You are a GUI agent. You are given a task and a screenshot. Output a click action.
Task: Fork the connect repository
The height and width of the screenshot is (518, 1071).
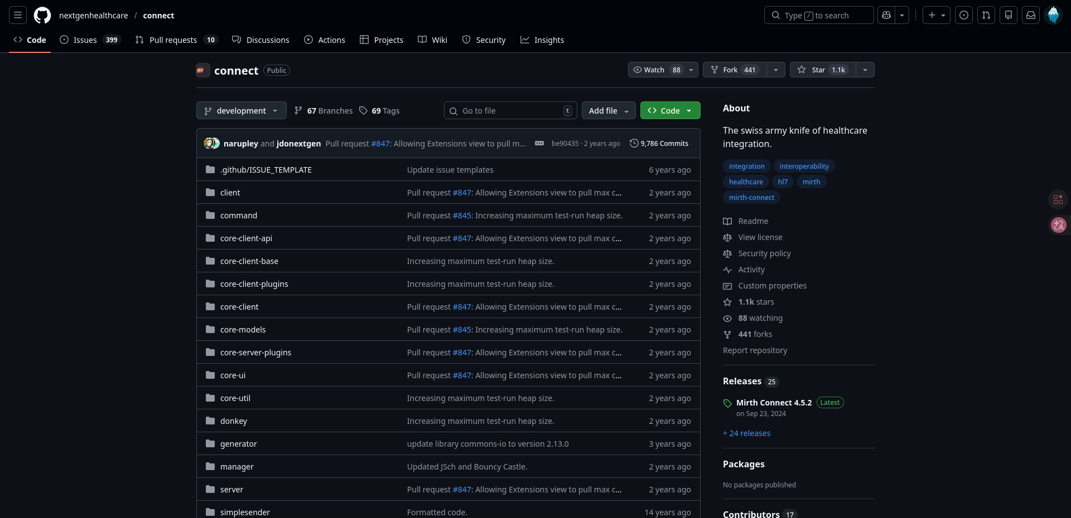735,70
